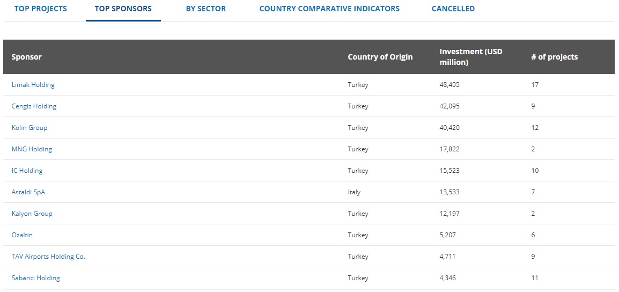Click the Sponsor column header
The image size is (619, 292).
coord(27,57)
